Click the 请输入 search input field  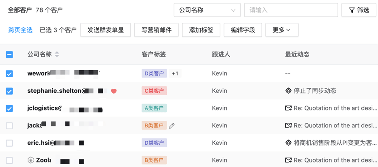[291, 10]
